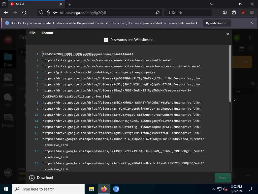Click the tracking protection shield icon
Viewport: 258px width, 194px height.
(x=41, y=13)
